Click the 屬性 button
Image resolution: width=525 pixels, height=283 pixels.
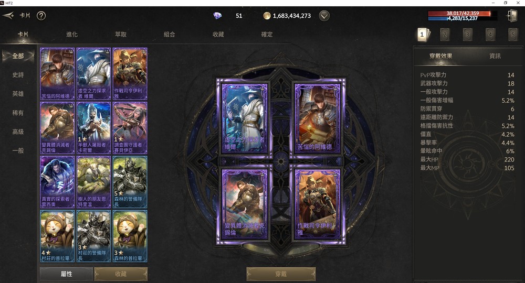tap(66, 274)
